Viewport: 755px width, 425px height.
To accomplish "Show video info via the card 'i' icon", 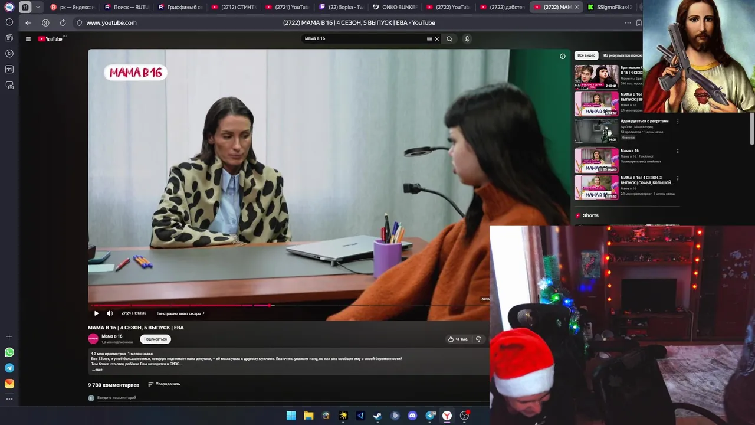I will [x=562, y=56].
